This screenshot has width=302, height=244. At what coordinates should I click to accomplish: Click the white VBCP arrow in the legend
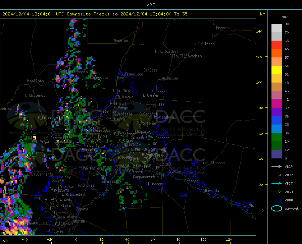(x=276, y=166)
